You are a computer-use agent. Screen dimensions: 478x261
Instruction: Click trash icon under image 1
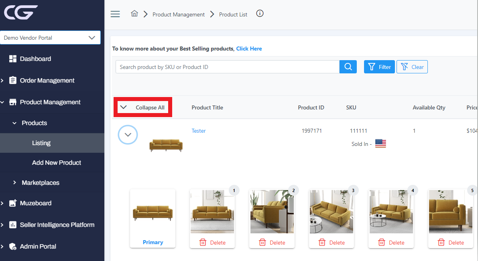[203, 243]
